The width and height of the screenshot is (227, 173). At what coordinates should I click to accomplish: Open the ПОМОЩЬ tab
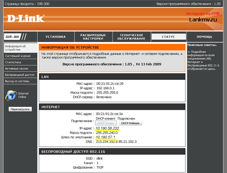204,37
